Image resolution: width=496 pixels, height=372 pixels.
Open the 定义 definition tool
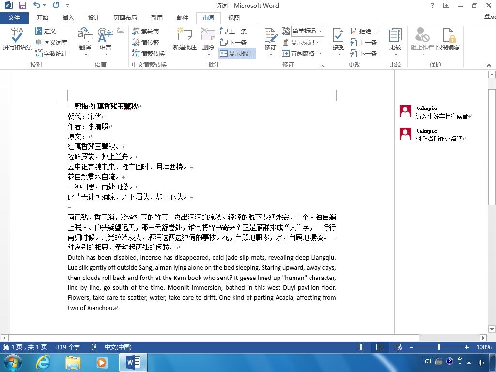coord(46,31)
